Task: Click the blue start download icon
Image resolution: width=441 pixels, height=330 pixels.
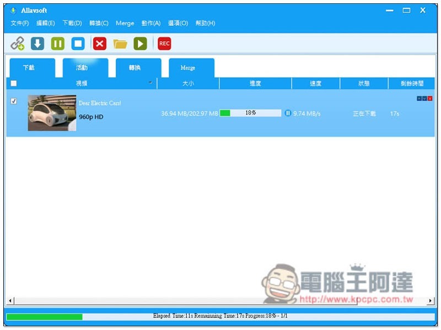Action: pos(37,43)
